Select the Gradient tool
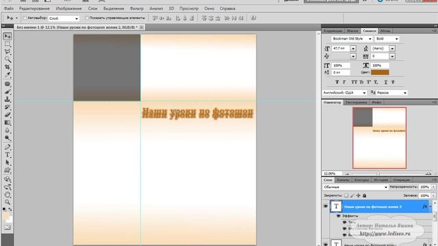438x246 pixels. click(x=8, y=122)
